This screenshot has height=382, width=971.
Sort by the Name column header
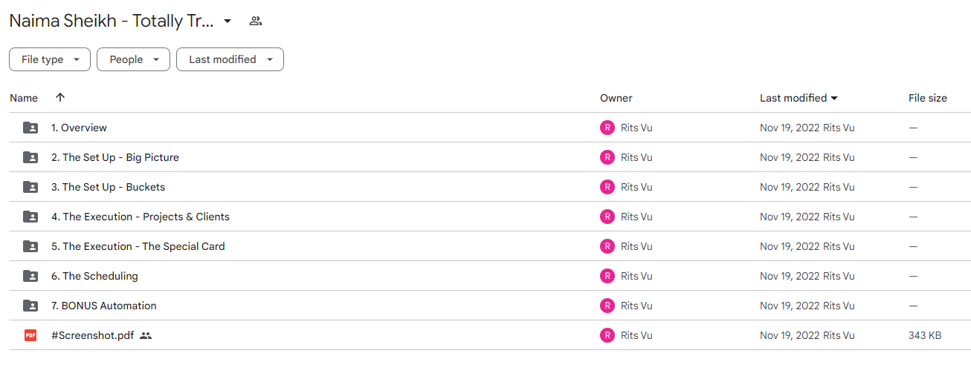coord(24,98)
